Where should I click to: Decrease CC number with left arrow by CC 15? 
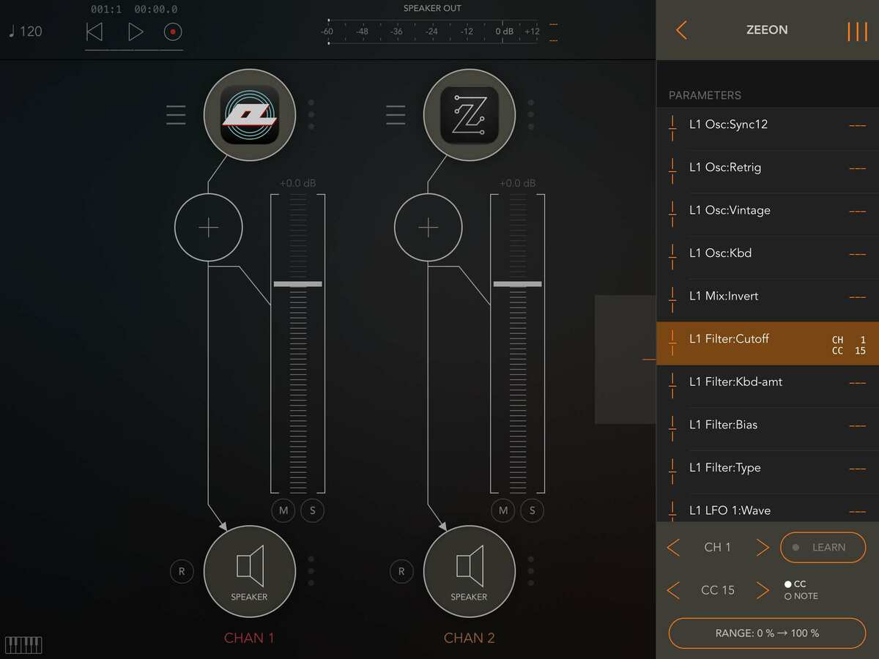[x=673, y=590]
